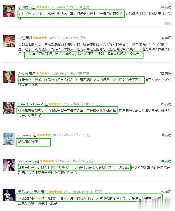175x211 pixels.
Task: Open the 真紅 username profile link
Action: coord(21,38)
